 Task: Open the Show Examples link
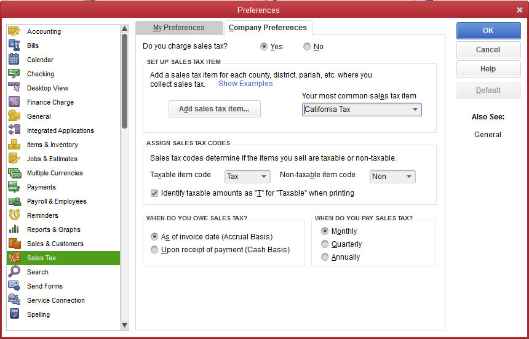click(245, 84)
